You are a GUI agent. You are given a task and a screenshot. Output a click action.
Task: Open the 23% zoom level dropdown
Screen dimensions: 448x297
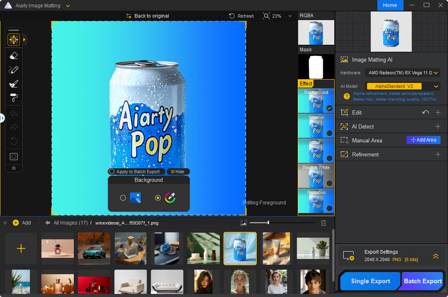pyautogui.click(x=290, y=16)
